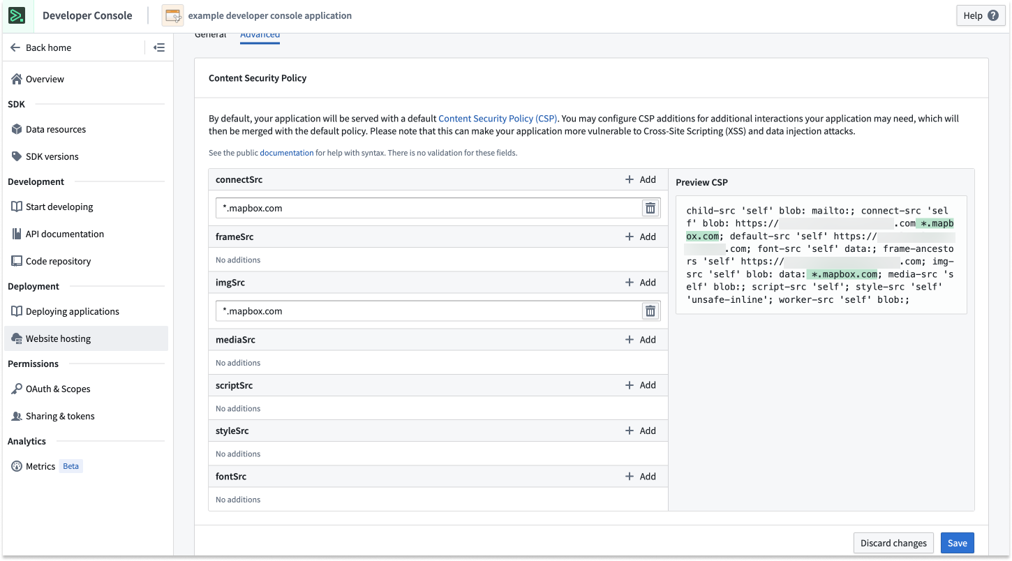Add a frameSrc entry
Viewport: 1012px width, 561px height.
(x=641, y=237)
